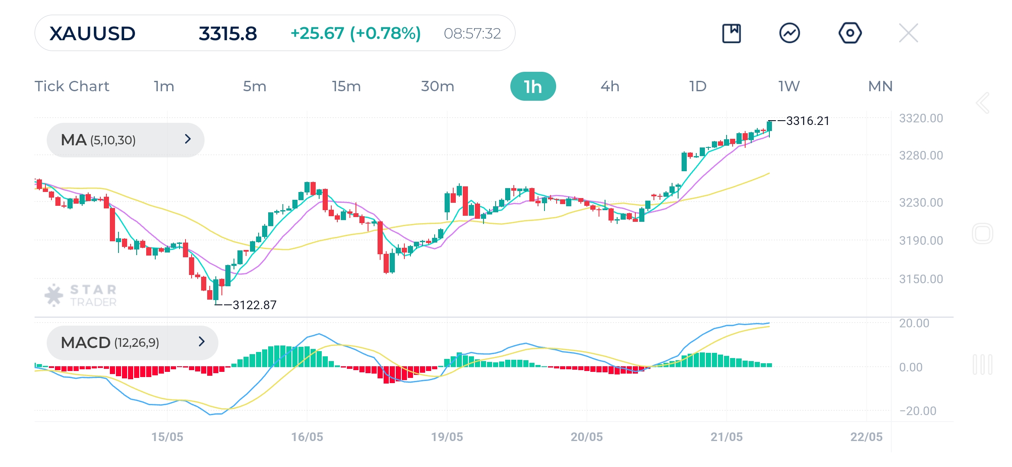This screenshot has width=1012, height=467.
Task: Open chart settings via hexagon gear icon
Action: point(850,32)
